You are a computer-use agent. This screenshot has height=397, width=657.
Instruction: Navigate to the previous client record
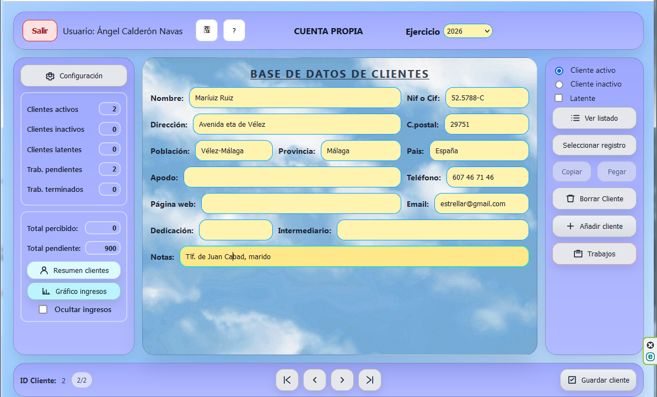315,380
